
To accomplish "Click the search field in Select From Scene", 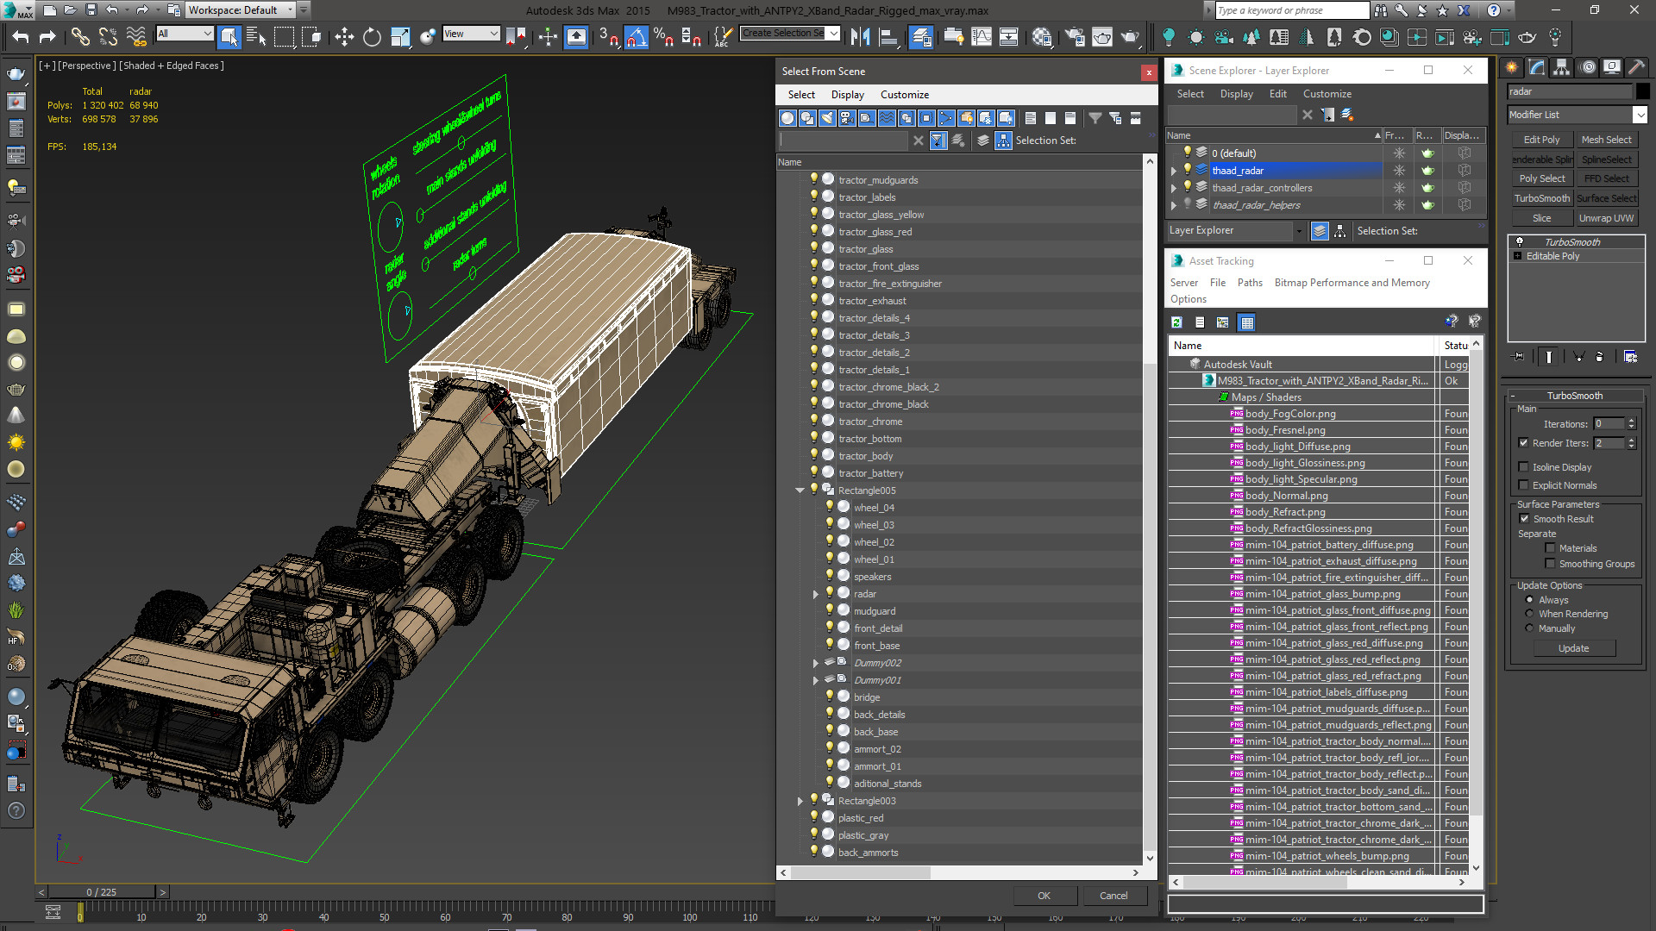I will pyautogui.click(x=844, y=141).
